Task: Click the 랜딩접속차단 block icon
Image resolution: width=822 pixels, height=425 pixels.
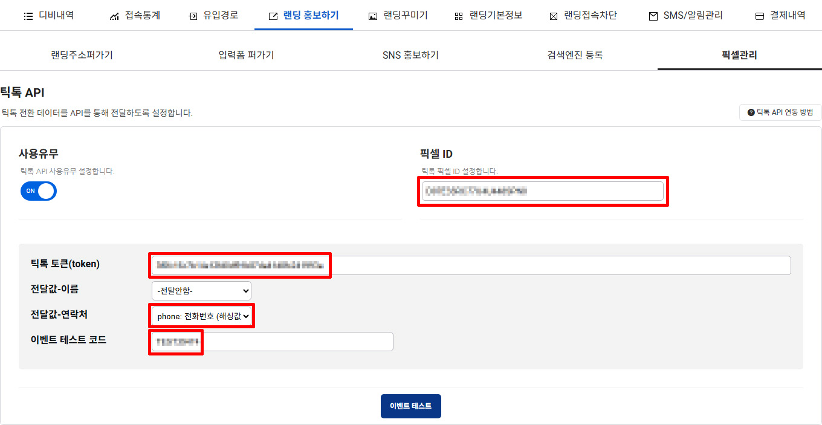Action: pos(553,16)
